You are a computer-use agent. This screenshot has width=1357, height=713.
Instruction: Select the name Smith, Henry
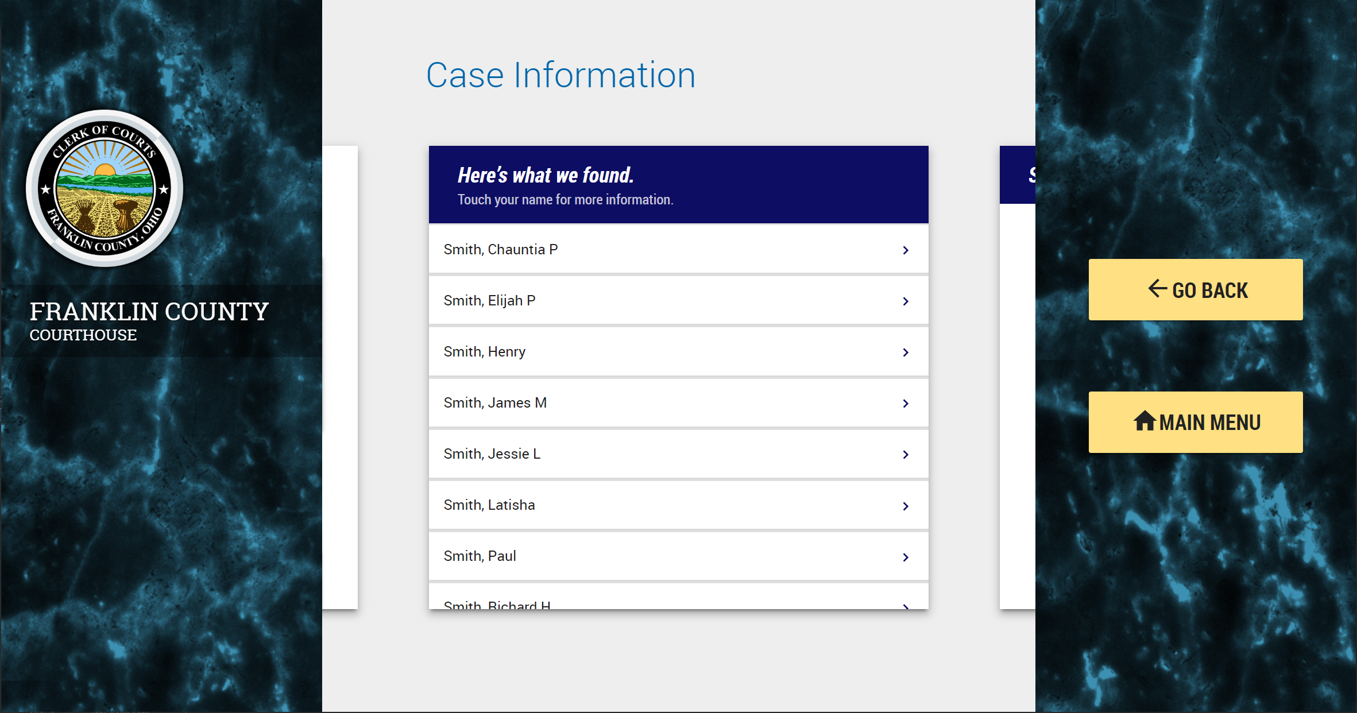pyautogui.click(x=484, y=352)
